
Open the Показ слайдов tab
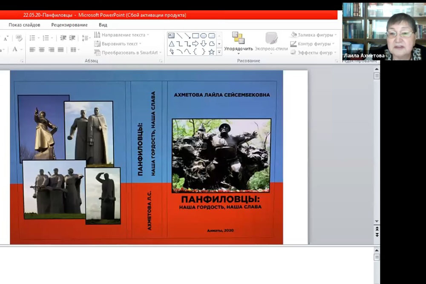pos(24,25)
